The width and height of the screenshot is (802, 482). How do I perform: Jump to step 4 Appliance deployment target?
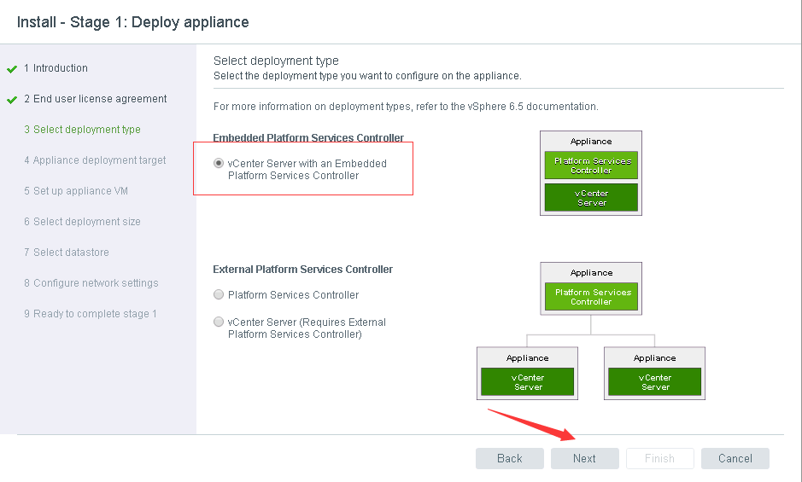pyautogui.click(x=95, y=160)
